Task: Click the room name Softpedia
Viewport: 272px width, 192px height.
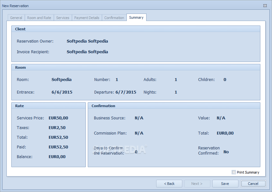Action: (x=61, y=80)
